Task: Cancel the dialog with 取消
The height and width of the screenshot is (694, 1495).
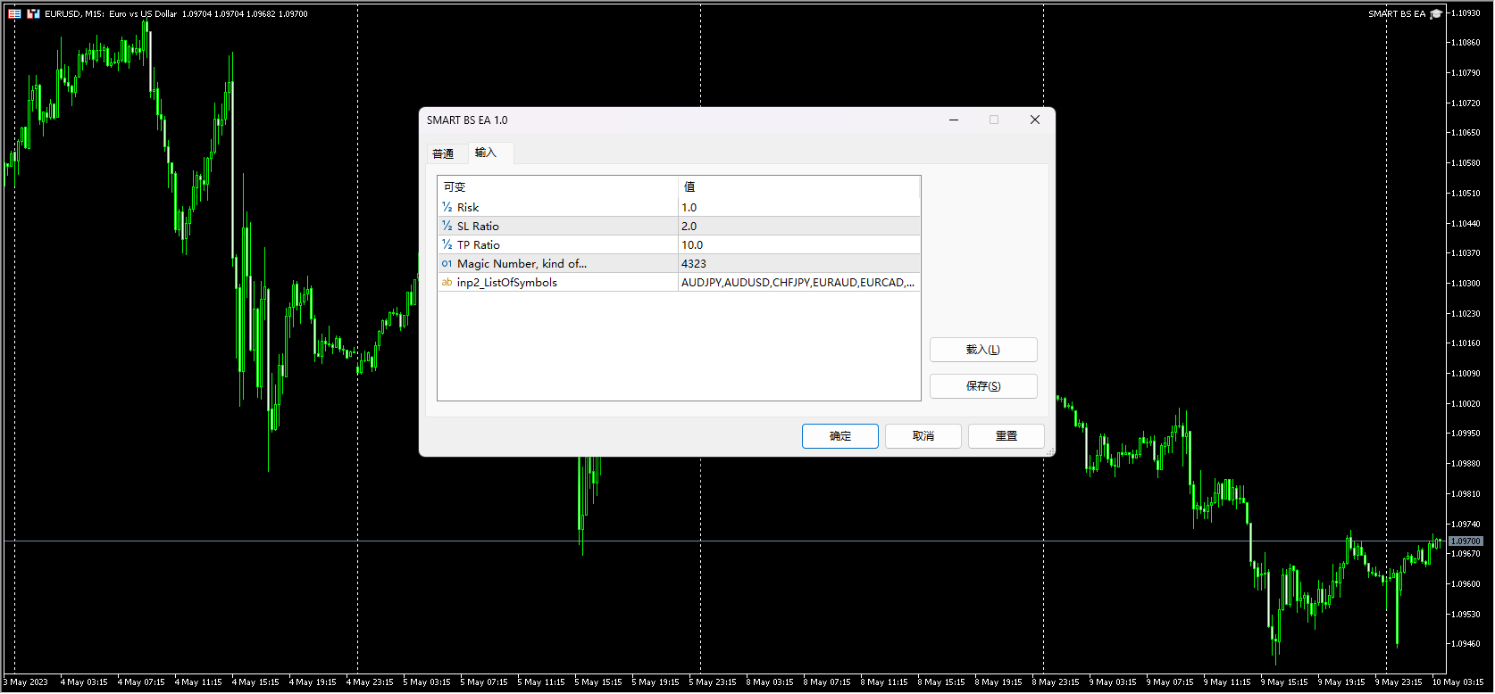Action: (x=923, y=436)
